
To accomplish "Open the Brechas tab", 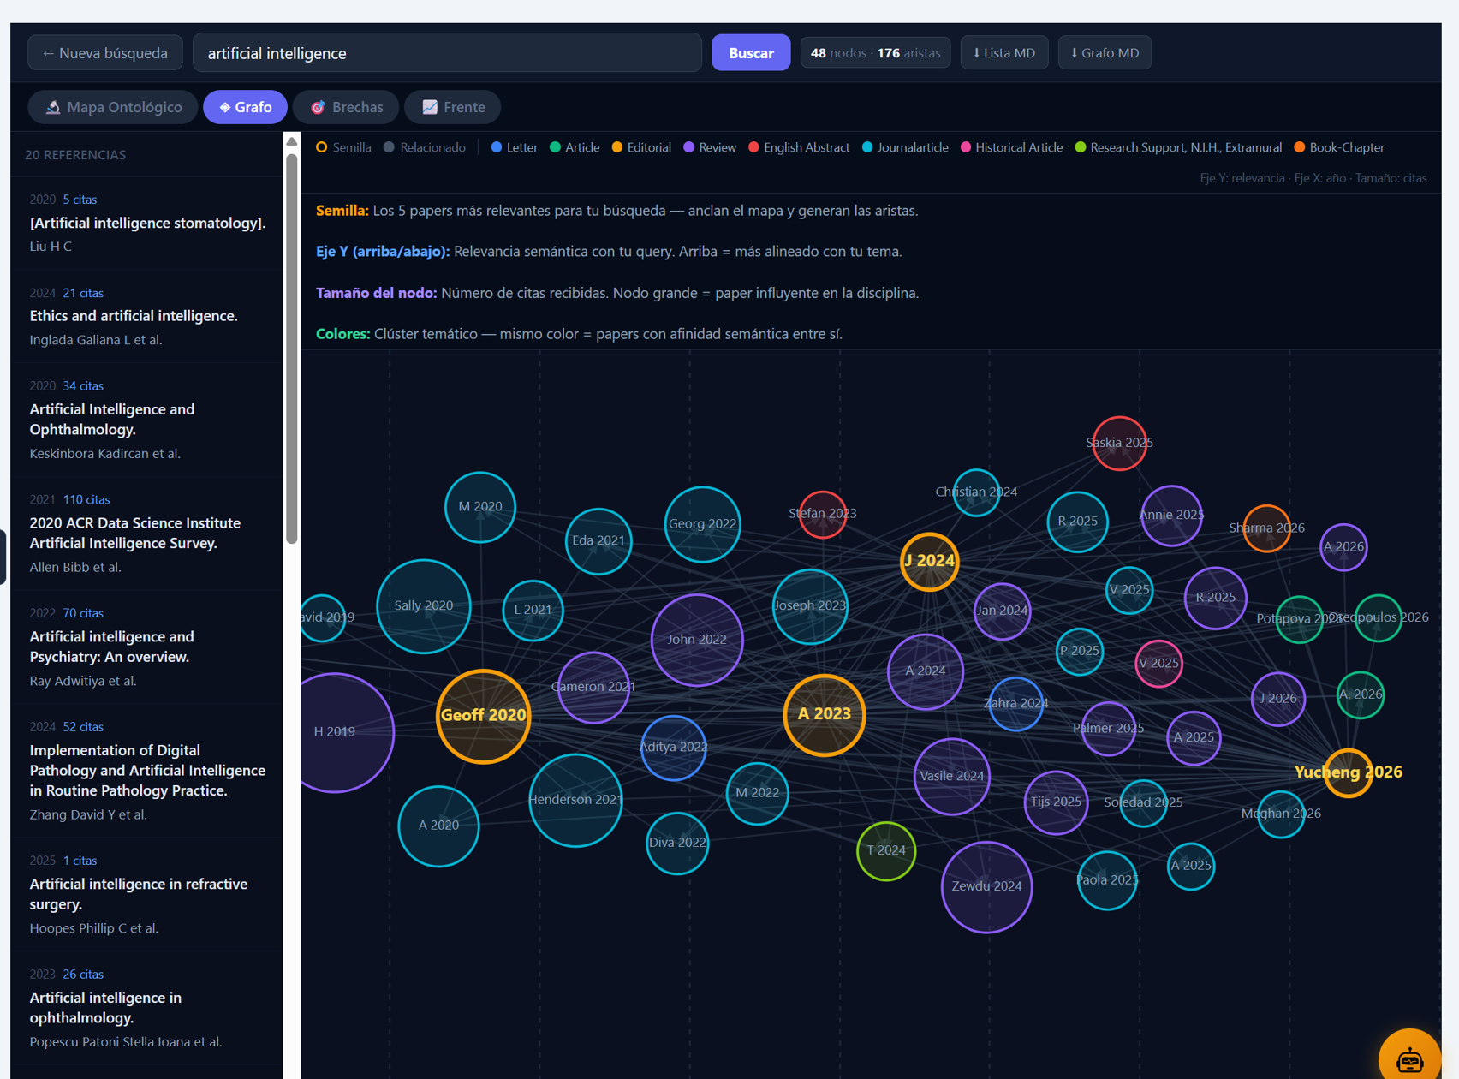I will pyautogui.click(x=346, y=107).
